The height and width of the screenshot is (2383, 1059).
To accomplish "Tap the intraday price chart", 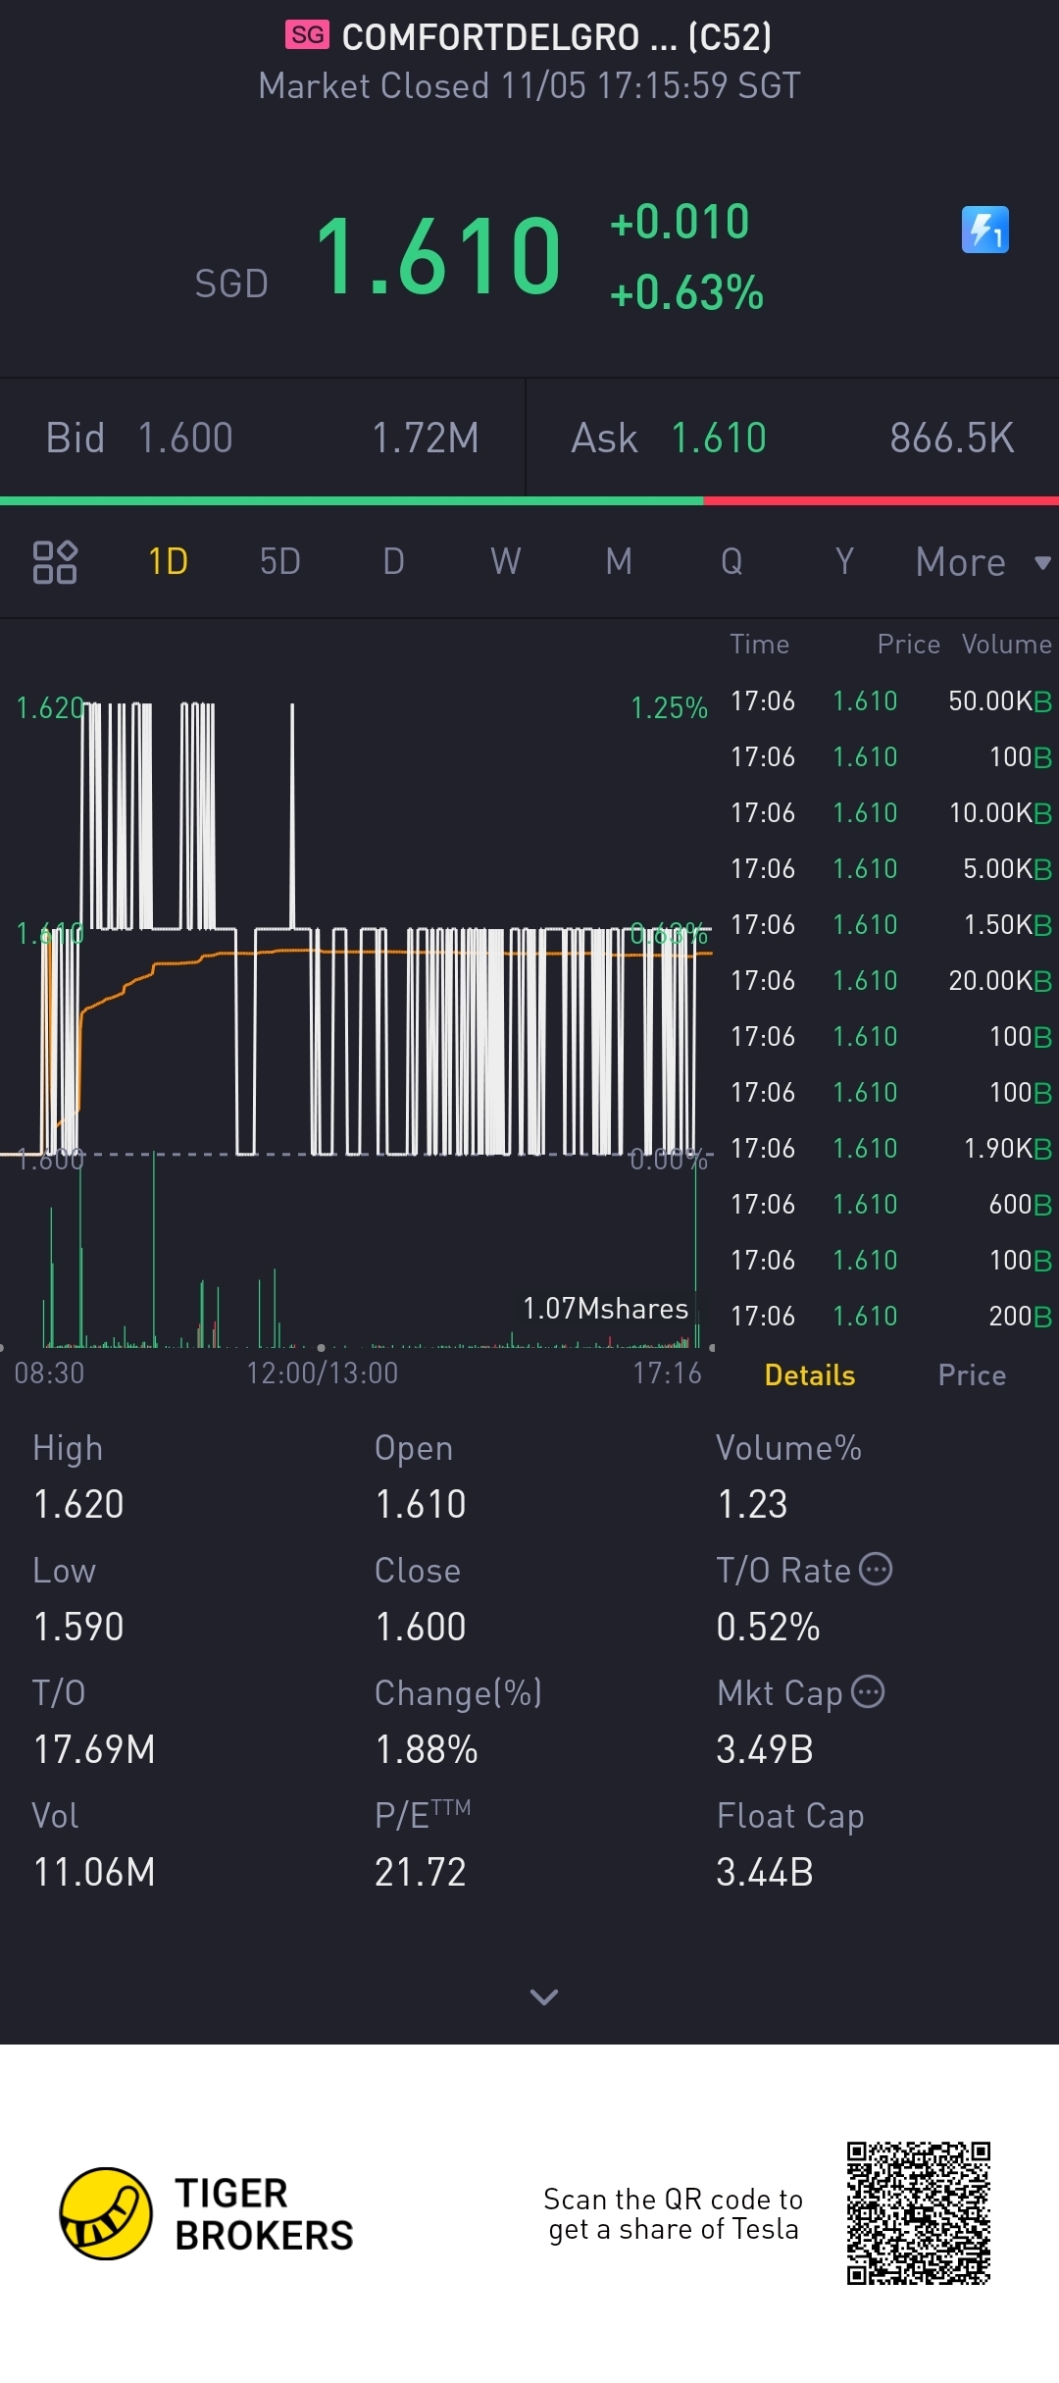I will pos(358,927).
